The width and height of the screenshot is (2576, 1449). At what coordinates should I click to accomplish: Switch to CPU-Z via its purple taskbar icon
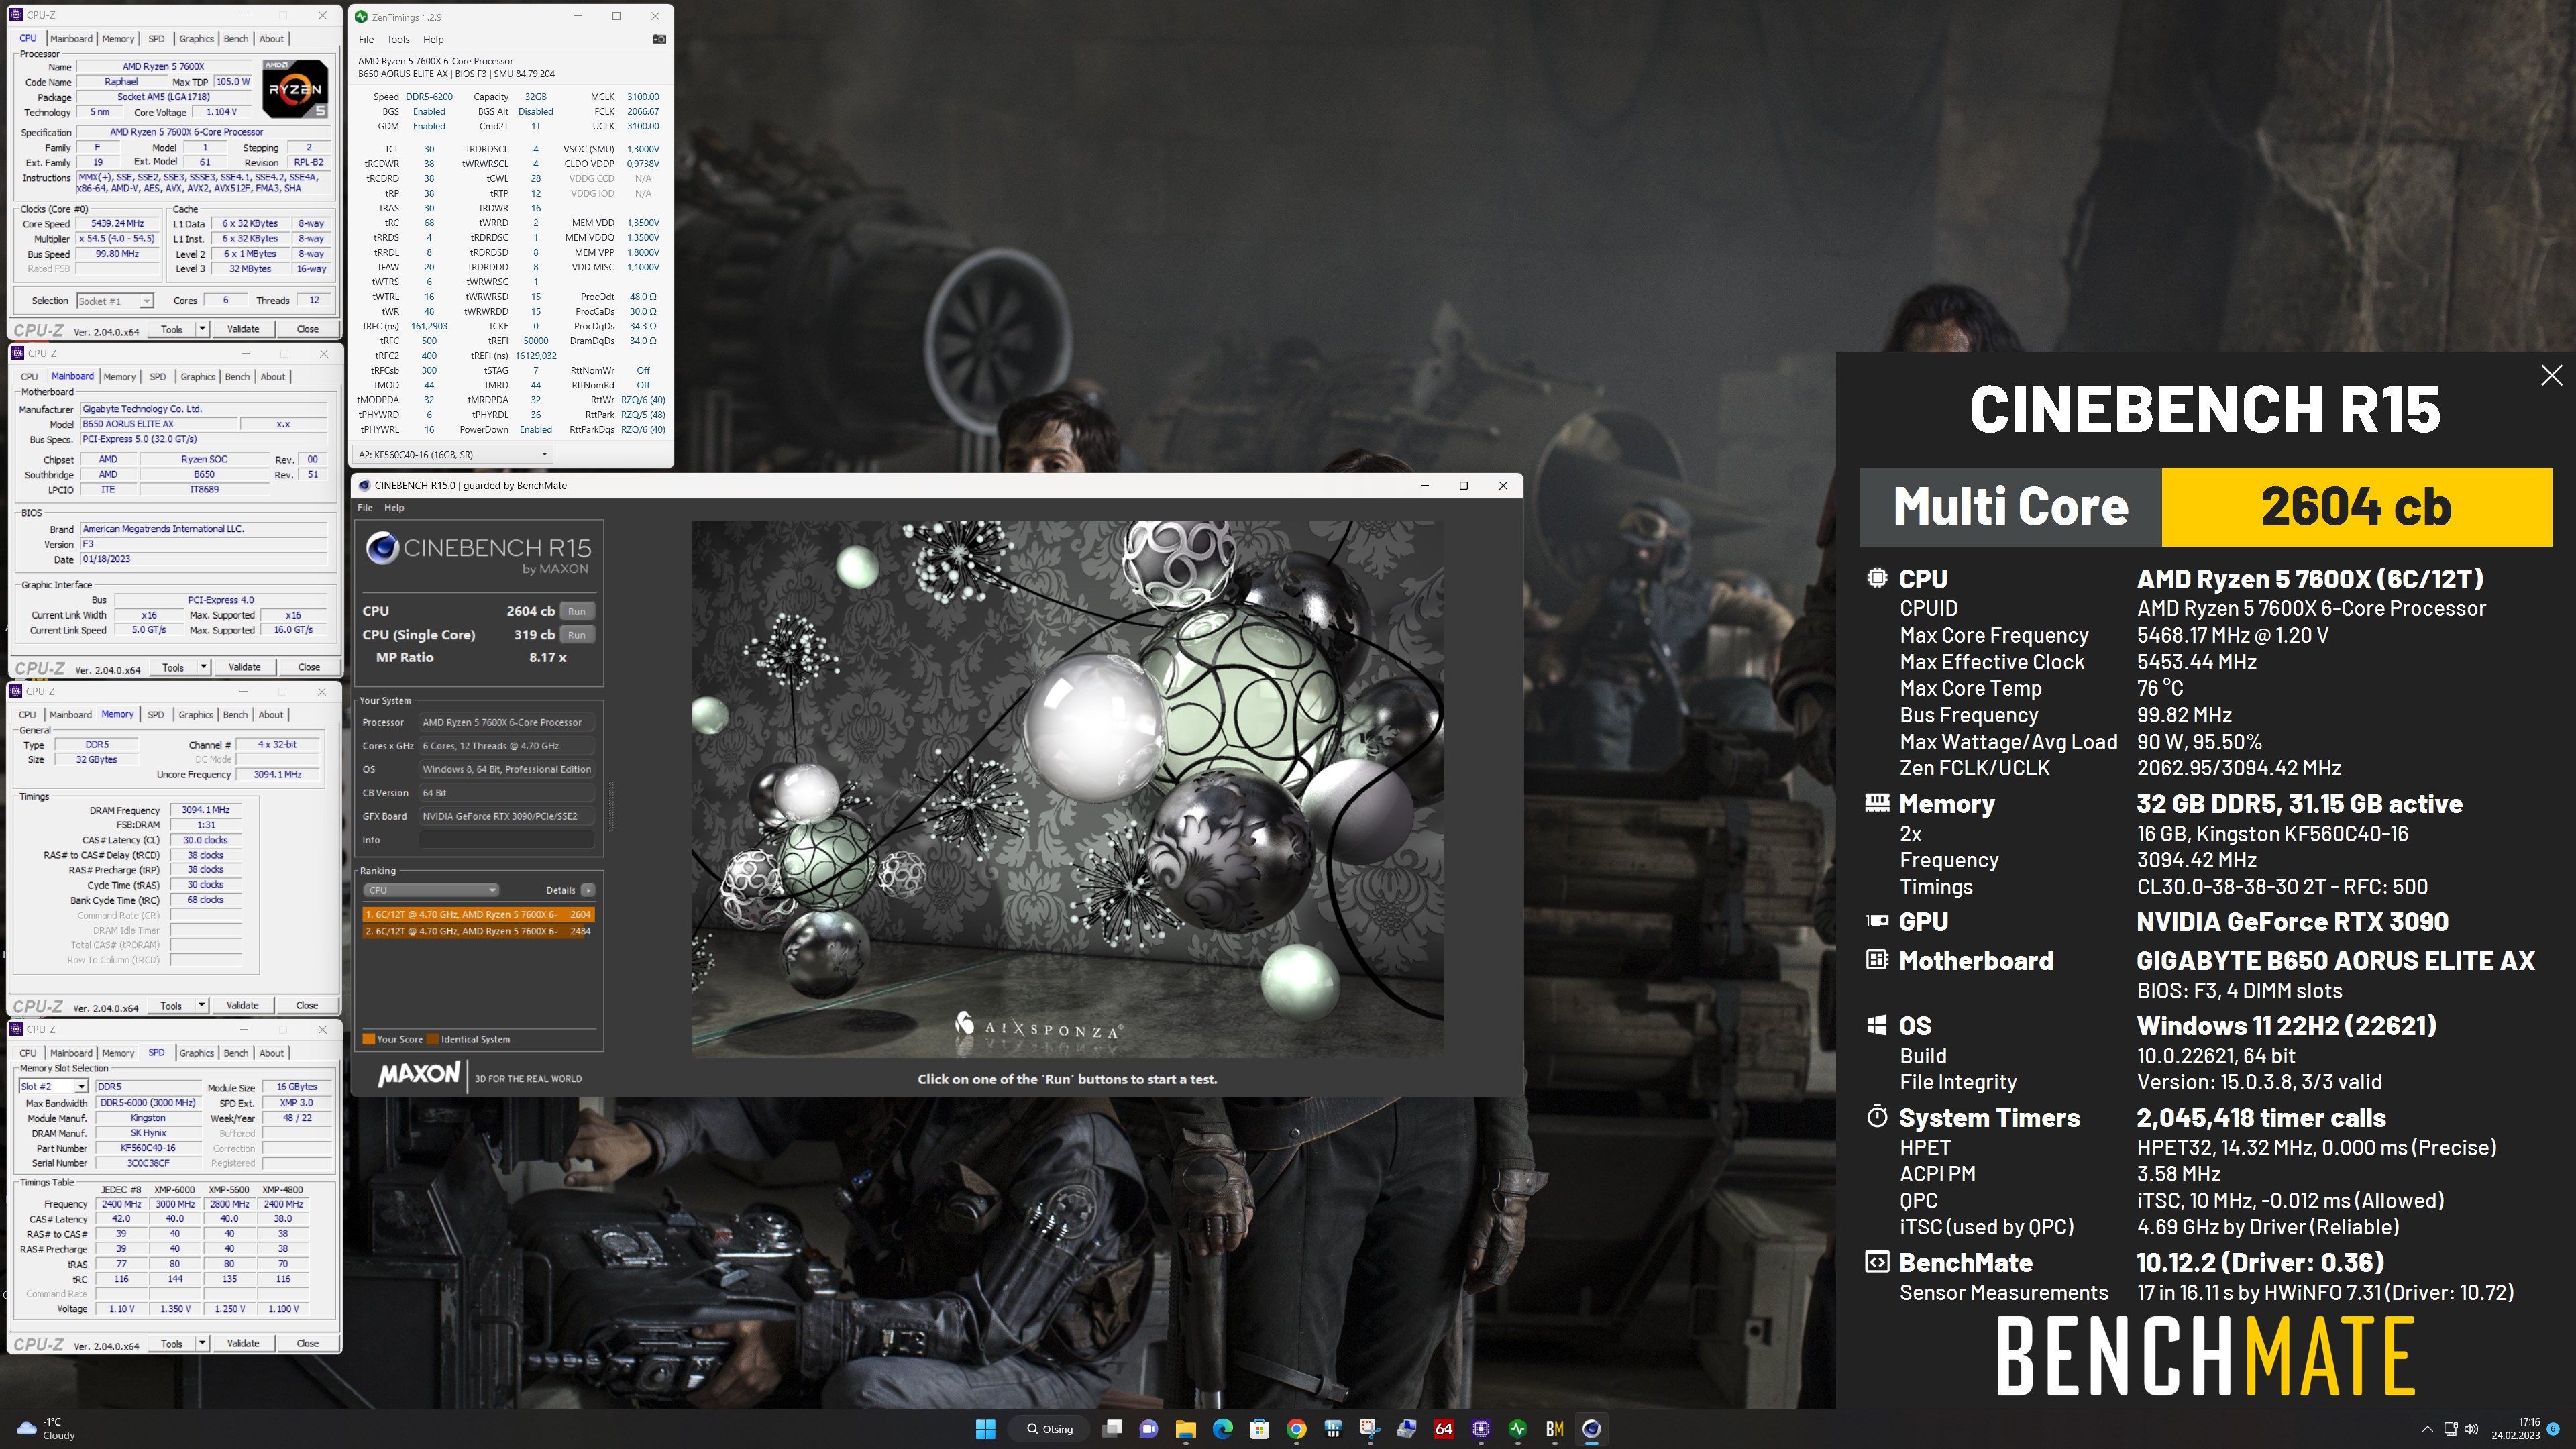click(1481, 1429)
